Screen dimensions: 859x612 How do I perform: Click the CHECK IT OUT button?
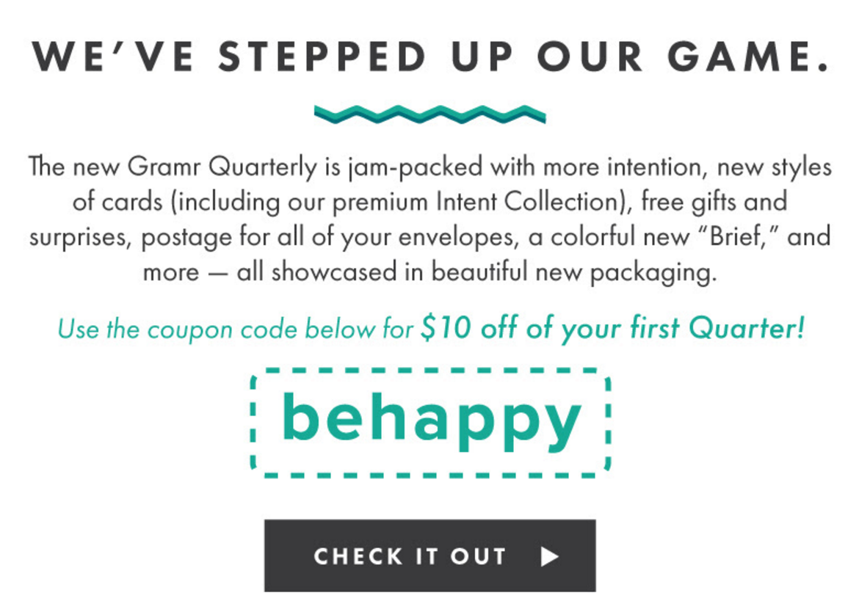coord(429,555)
